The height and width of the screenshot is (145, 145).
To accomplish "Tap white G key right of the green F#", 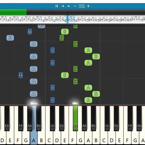I will tap(81, 137).
